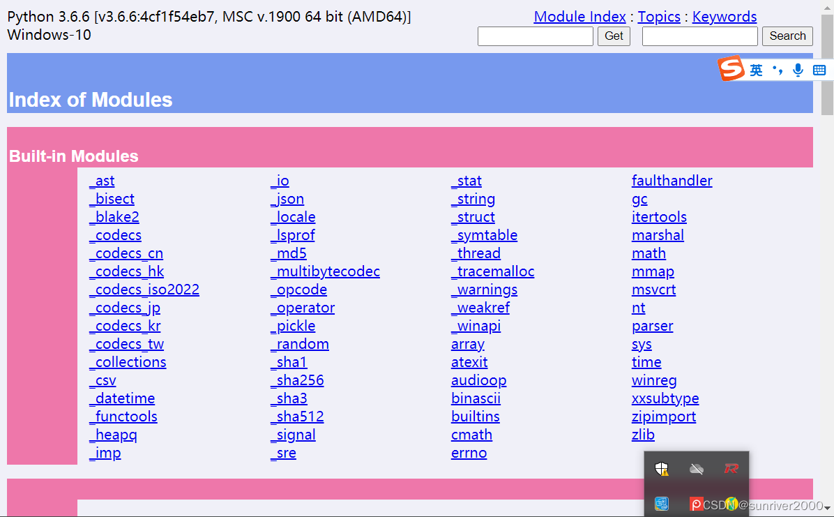This screenshot has height=517, width=834.
Task: Open the OneDrive cloud tray icon
Action: point(696,469)
